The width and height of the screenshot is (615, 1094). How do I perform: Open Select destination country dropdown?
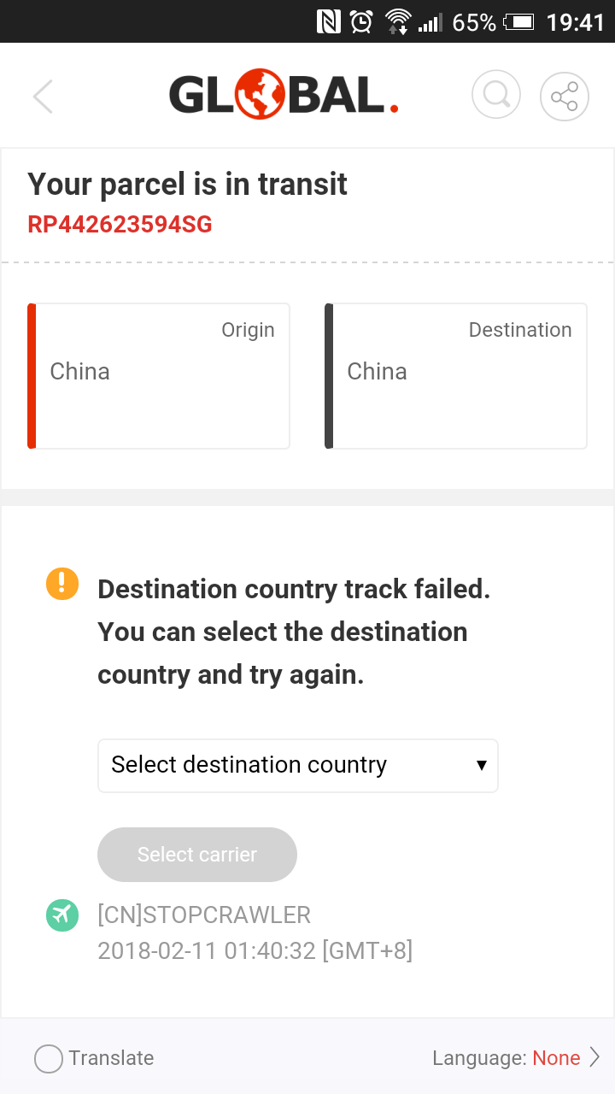[297, 765]
